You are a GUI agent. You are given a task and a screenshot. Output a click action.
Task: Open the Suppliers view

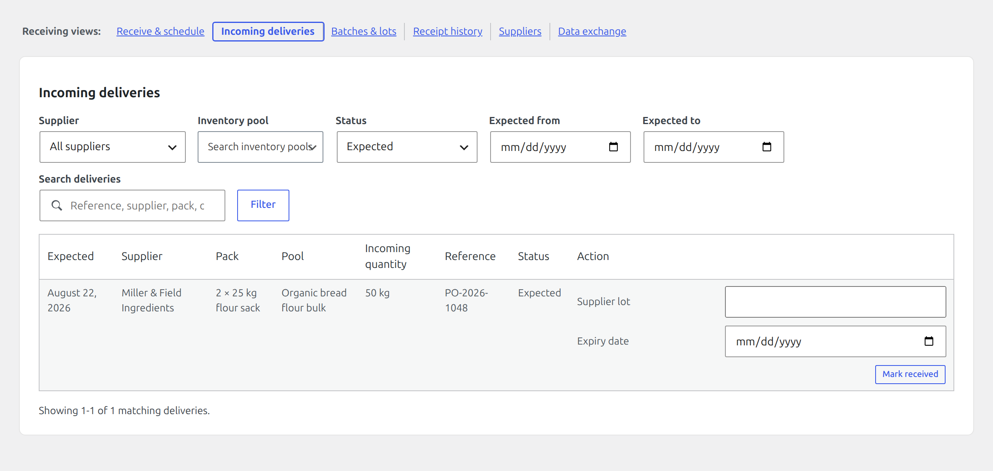[520, 31]
